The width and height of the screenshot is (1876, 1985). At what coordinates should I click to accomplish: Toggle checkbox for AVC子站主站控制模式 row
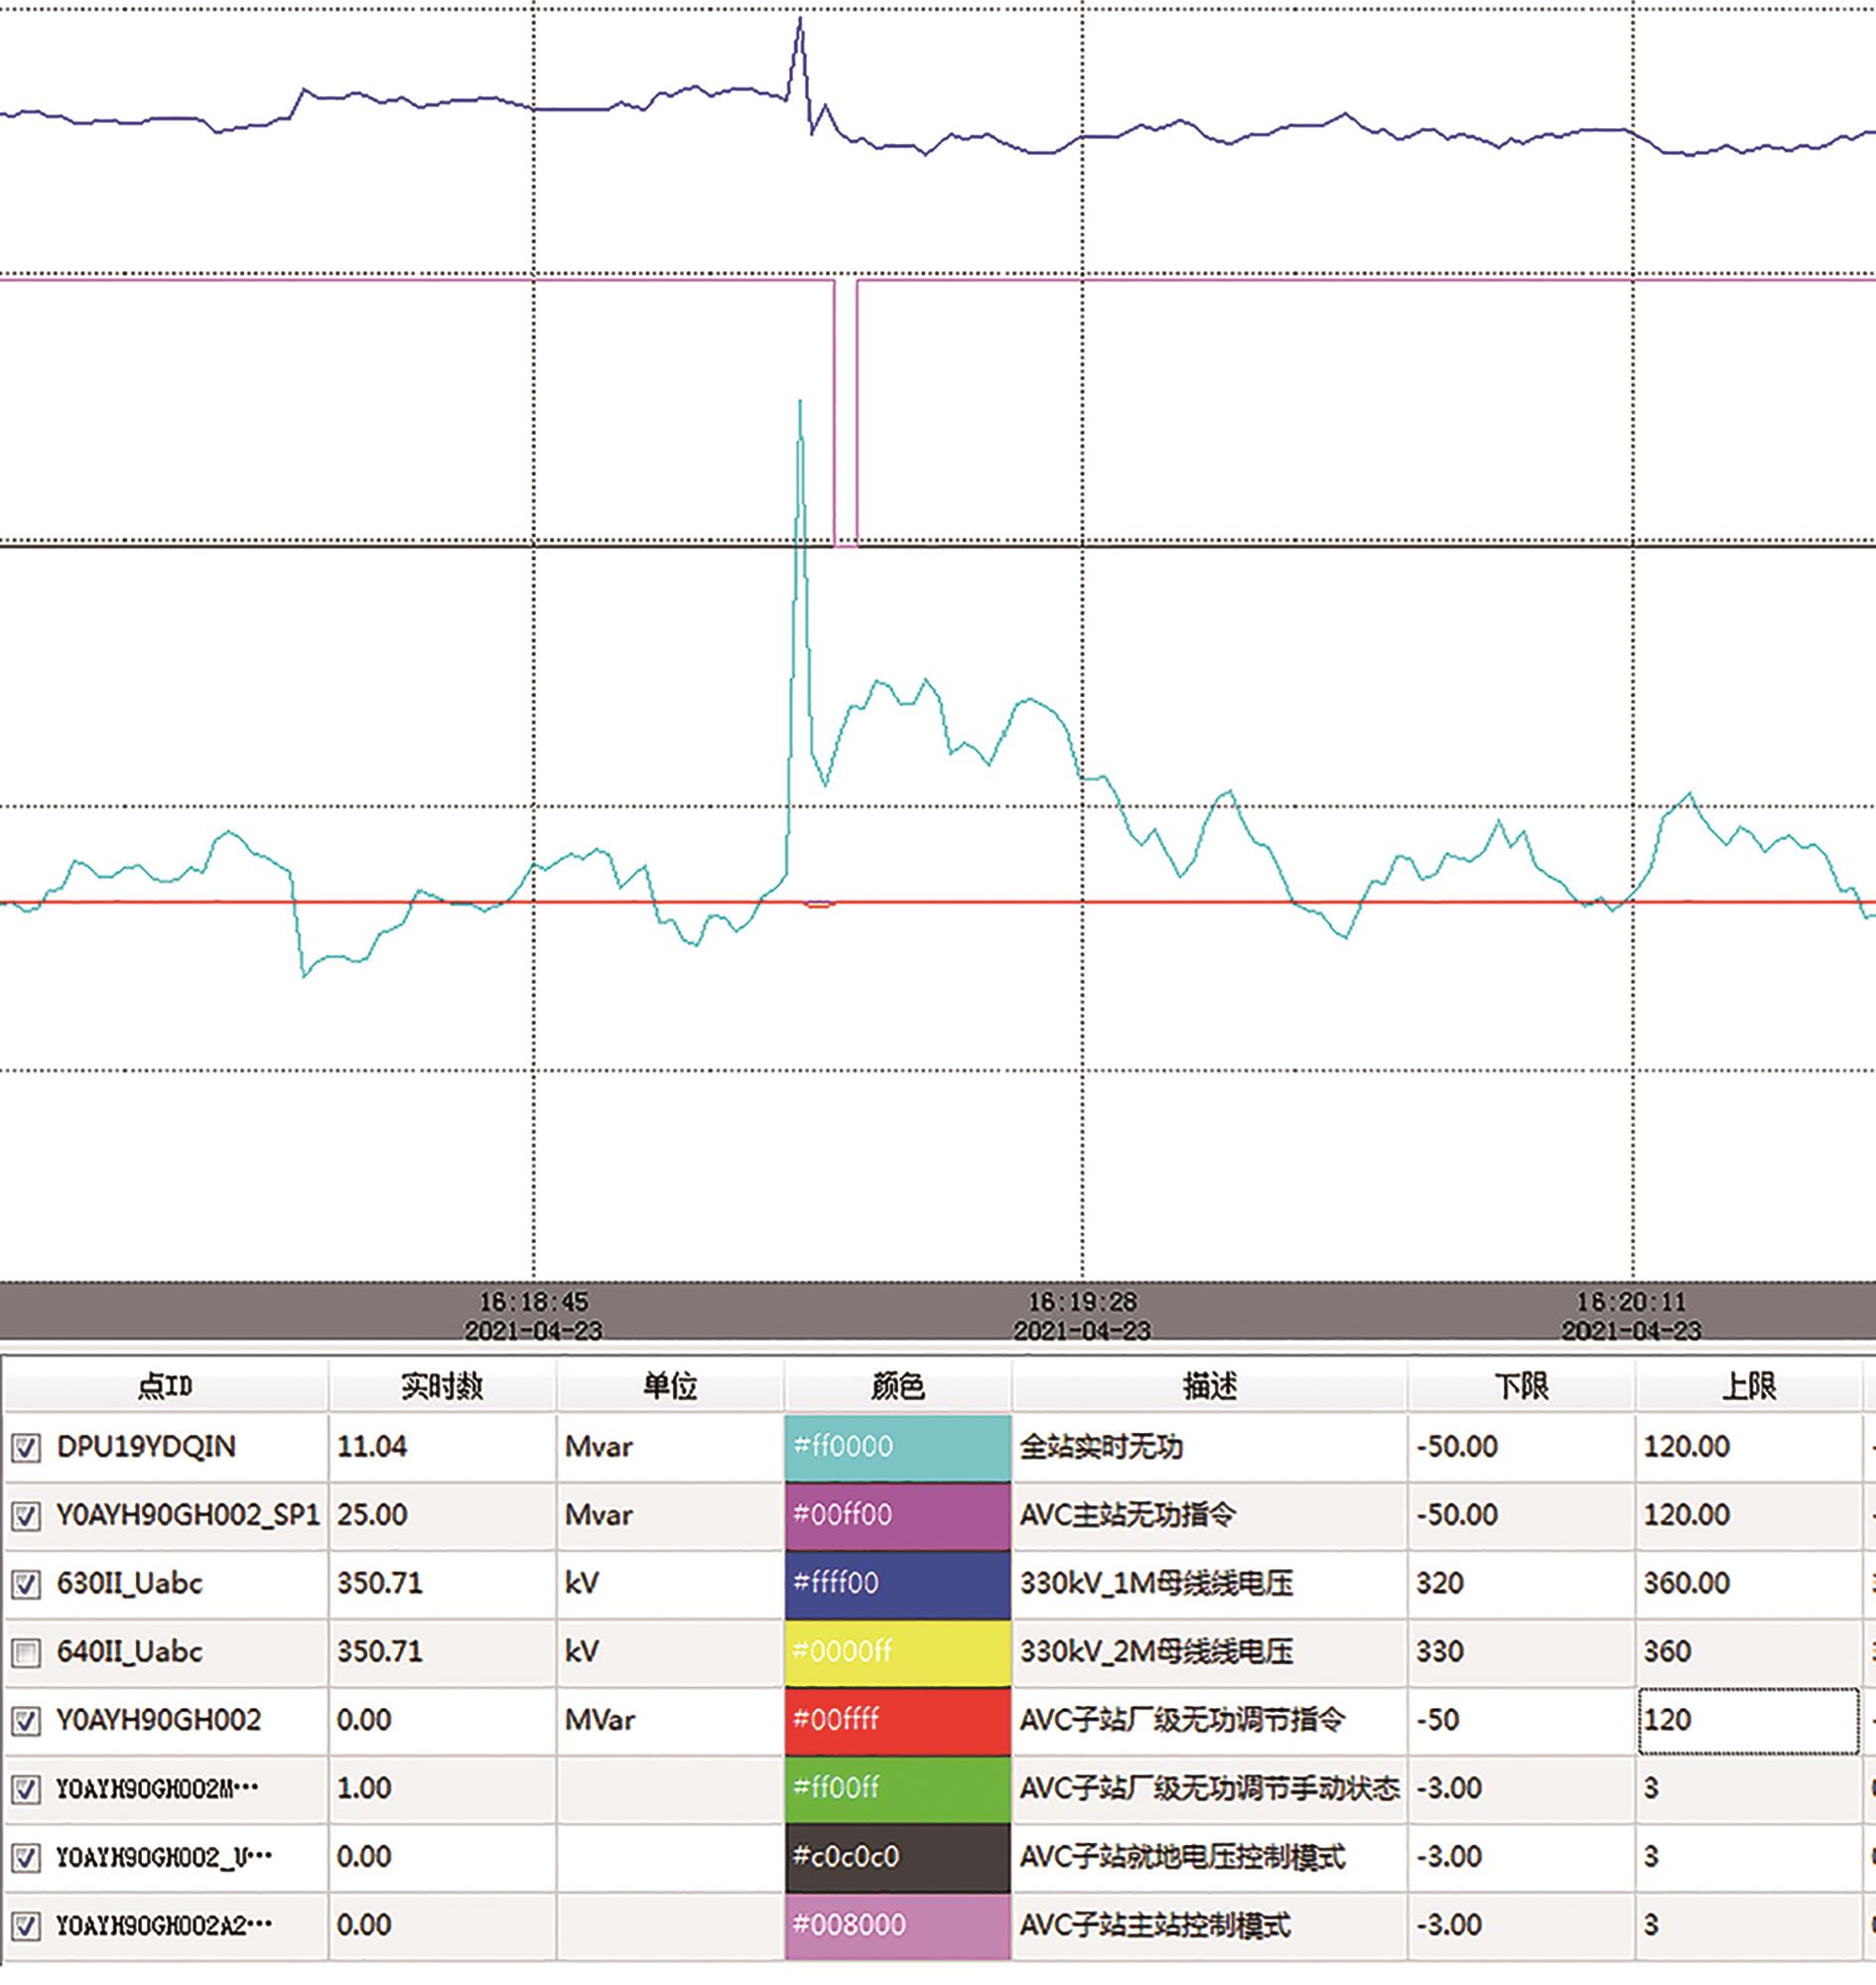(26, 1926)
